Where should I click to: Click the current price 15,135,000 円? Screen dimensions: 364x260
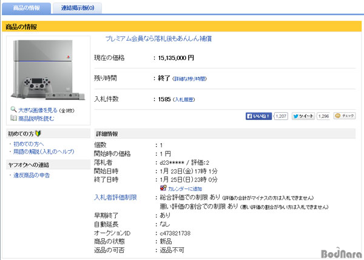coord(176,58)
